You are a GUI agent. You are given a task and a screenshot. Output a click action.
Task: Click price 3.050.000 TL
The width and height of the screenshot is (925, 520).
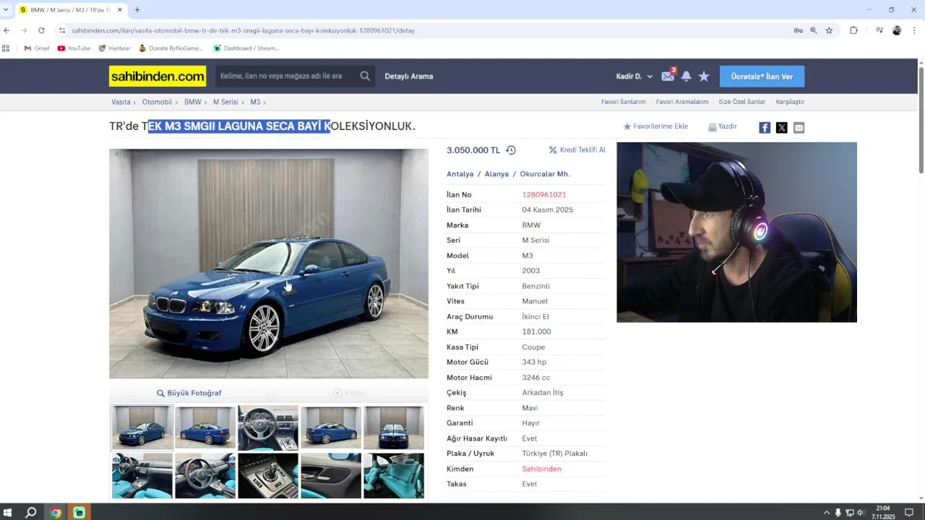(x=473, y=150)
